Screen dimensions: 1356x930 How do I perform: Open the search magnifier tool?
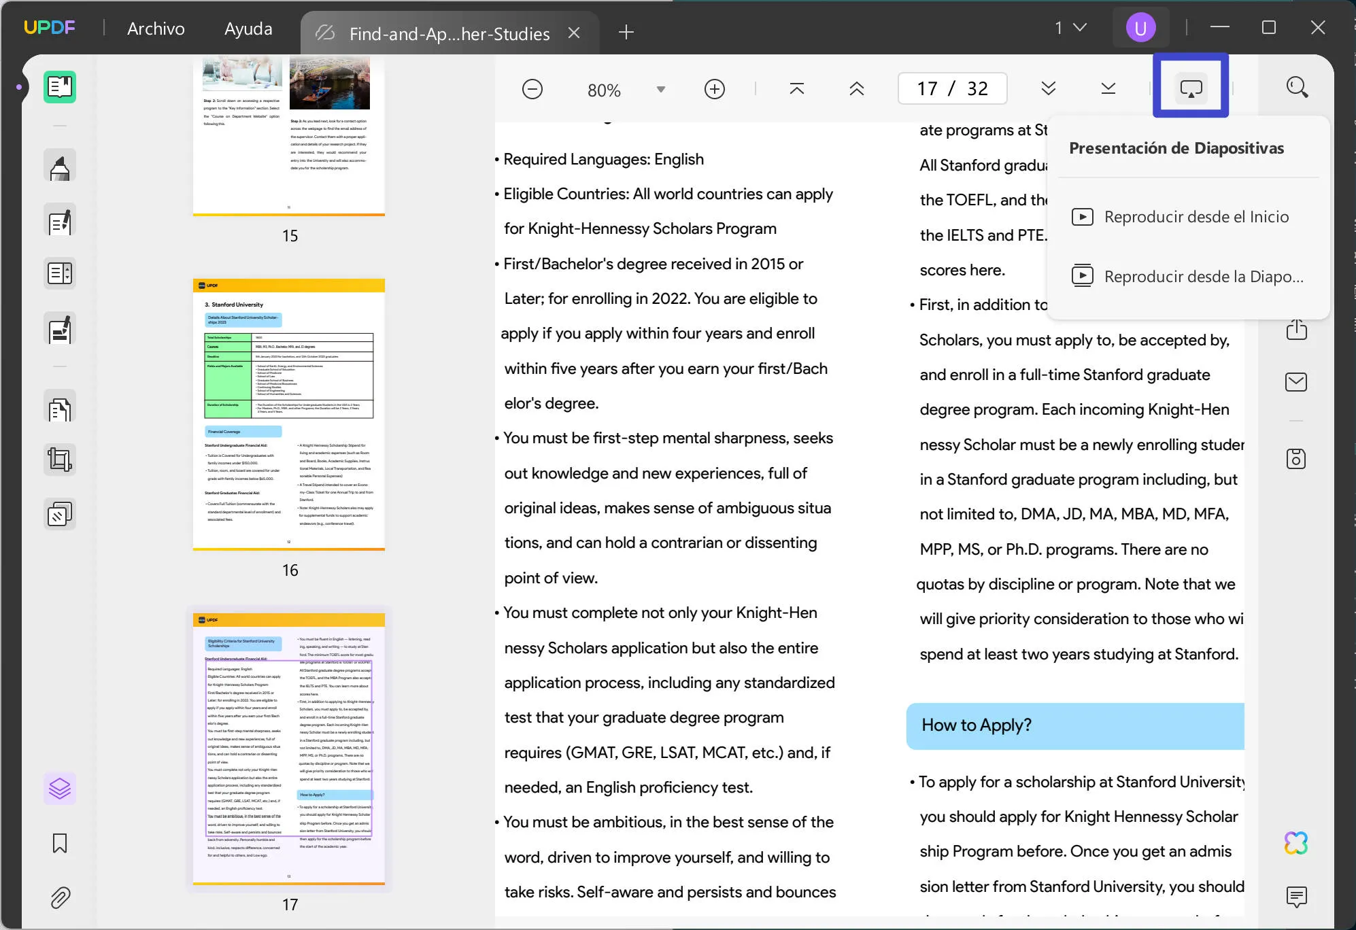[1297, 87]
